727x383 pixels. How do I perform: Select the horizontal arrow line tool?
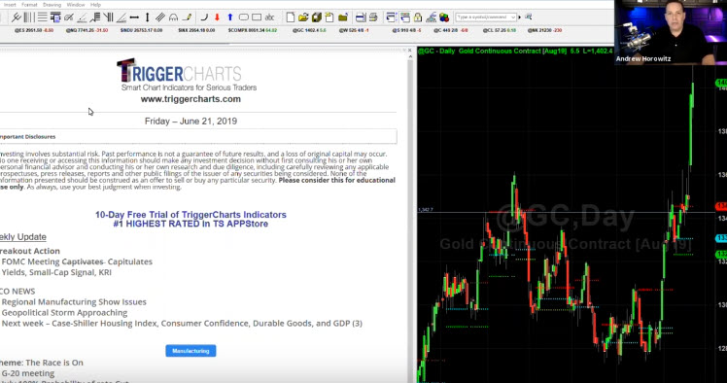[134, 17]
